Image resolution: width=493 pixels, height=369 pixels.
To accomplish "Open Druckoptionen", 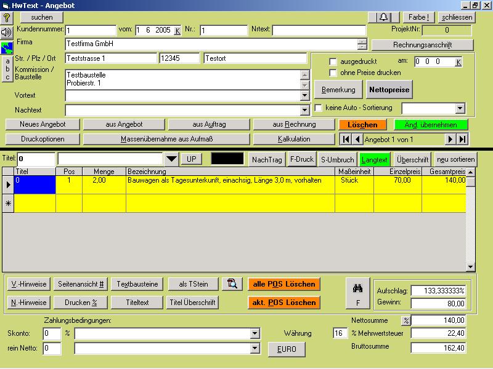I will [43, 139].
